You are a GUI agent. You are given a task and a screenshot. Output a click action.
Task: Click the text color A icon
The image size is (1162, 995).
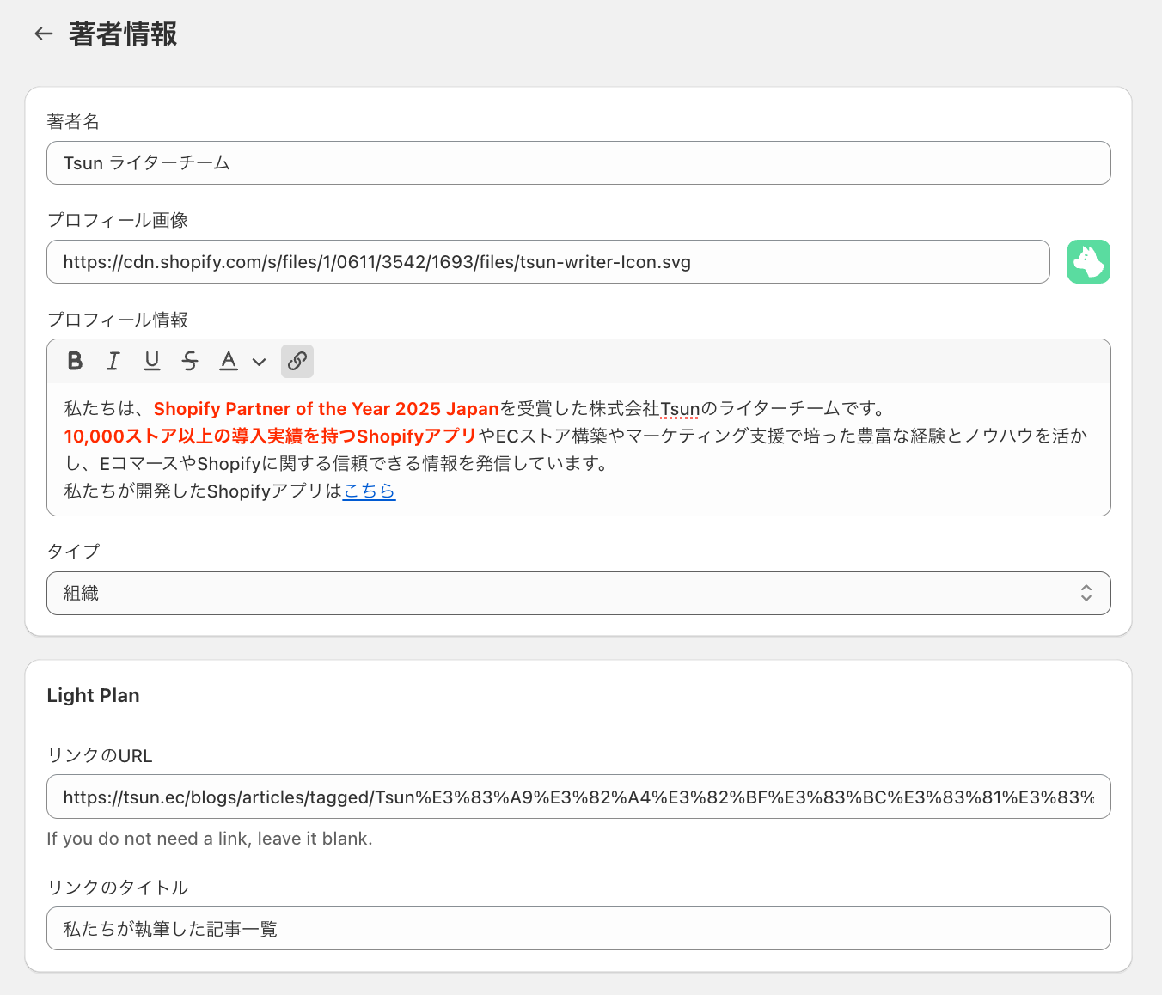tap(229, 361)
